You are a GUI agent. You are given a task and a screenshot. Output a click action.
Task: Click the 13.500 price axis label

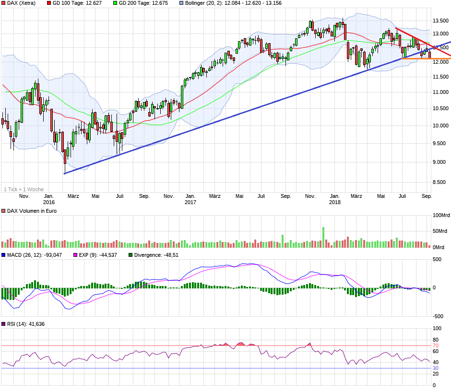pyautogui.click(x=440, y=21)
